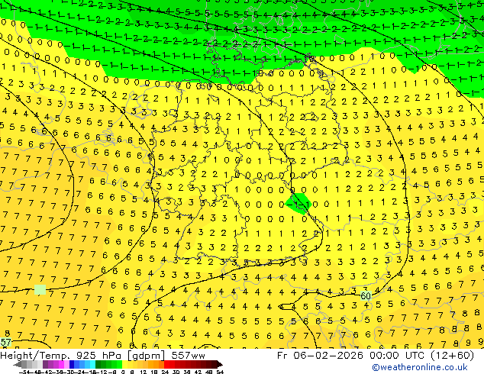Pick the dark green -12 legend swatch
Screen dimensions: 484x374
pyautogui.click(x=98, y=364)
